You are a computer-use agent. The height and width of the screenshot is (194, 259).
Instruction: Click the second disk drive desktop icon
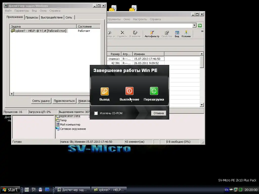tap(133, 8)
